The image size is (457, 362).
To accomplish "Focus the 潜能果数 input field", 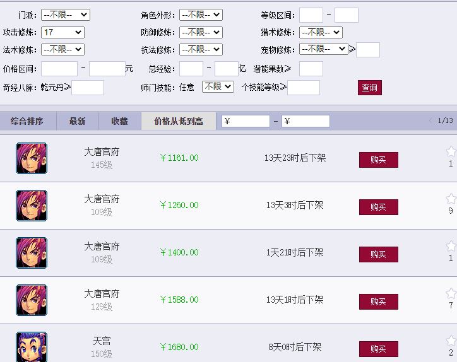I will tap(311, 69).
